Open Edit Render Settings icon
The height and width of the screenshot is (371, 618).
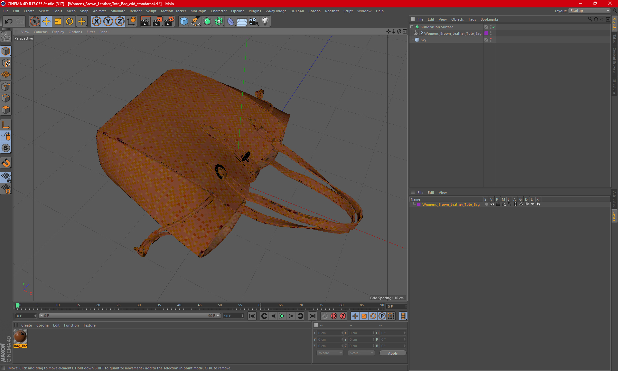coord(169,22)
